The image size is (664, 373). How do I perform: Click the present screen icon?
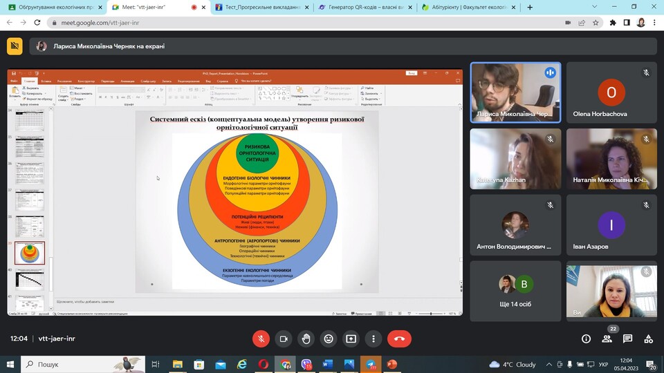[x=351, y=338]
